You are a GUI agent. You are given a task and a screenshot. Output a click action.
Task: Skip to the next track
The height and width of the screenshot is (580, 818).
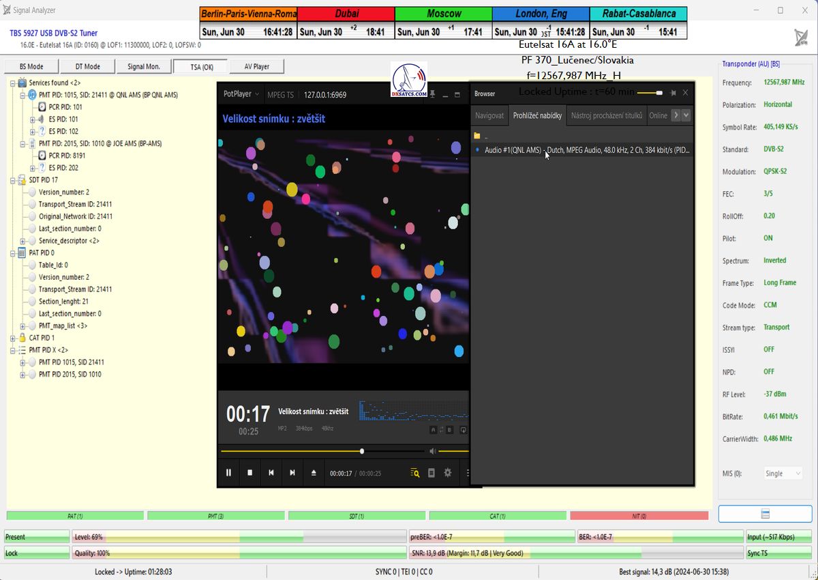click(292, 473)
